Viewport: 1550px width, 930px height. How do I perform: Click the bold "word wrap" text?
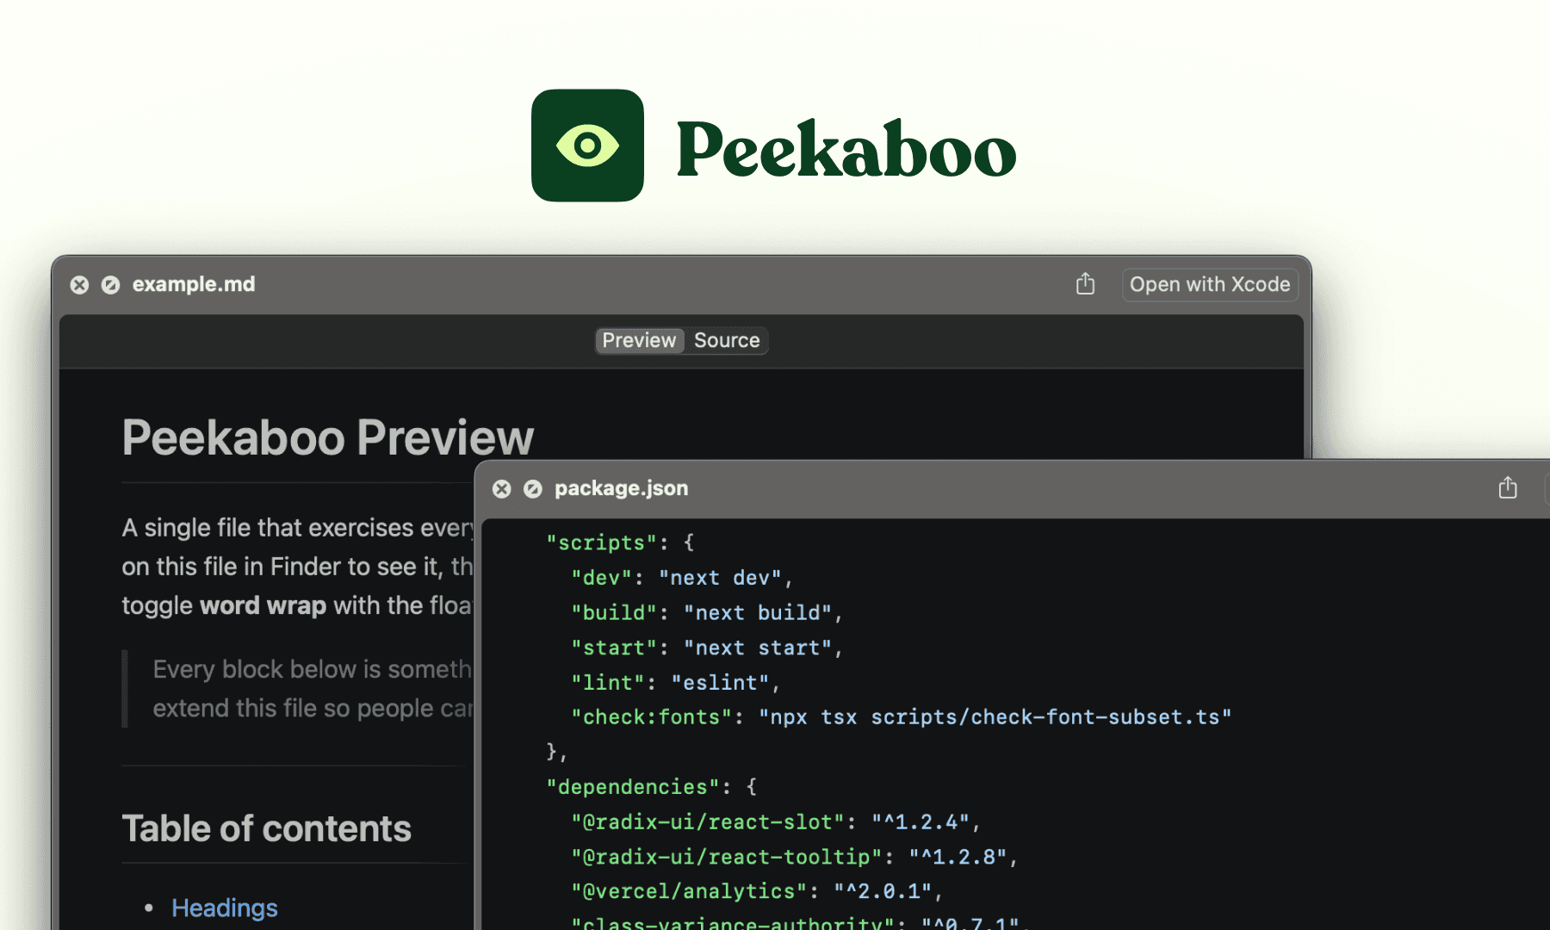(x=263, y=605)
